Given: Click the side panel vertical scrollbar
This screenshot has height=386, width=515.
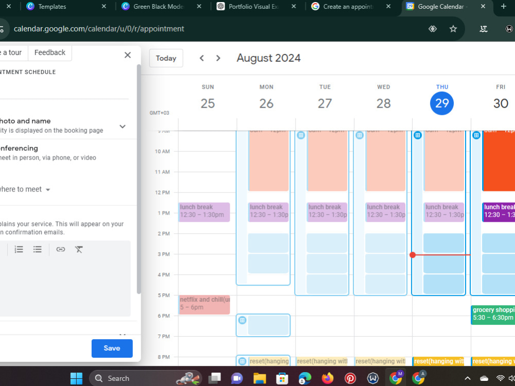Looking at the screenshot, I should point(139,179).
